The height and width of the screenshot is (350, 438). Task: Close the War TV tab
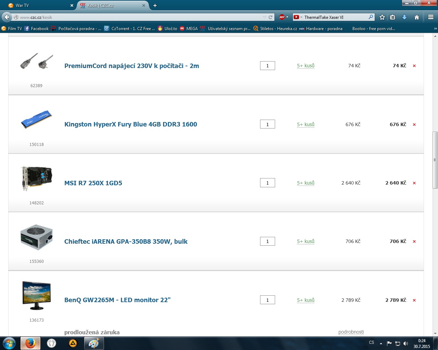pyautogui.click(x=72, y=5)
